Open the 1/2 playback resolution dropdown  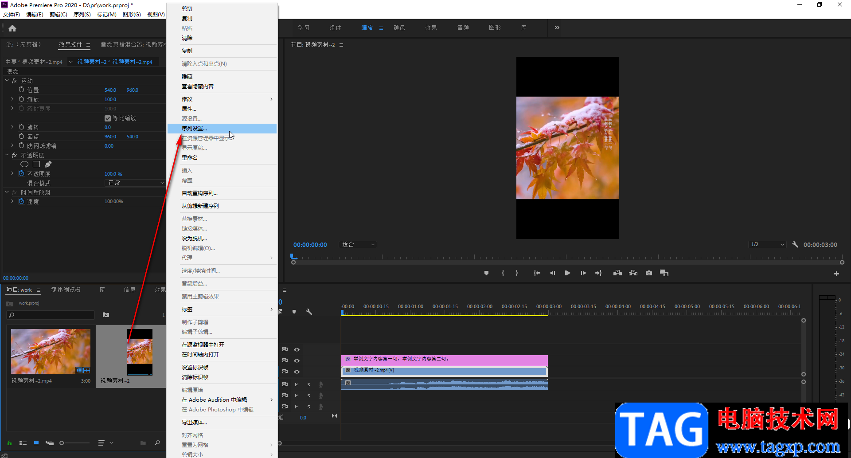768,244
